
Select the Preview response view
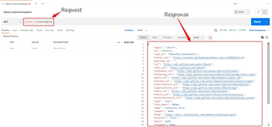click(x=167, y=38)
